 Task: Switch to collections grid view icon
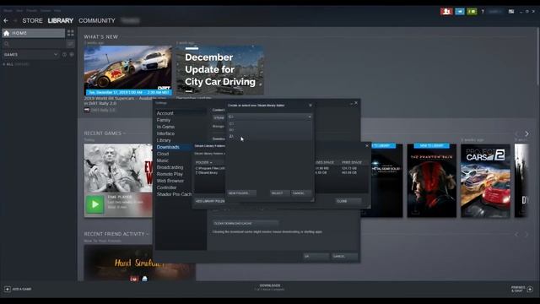pos(71,33)
